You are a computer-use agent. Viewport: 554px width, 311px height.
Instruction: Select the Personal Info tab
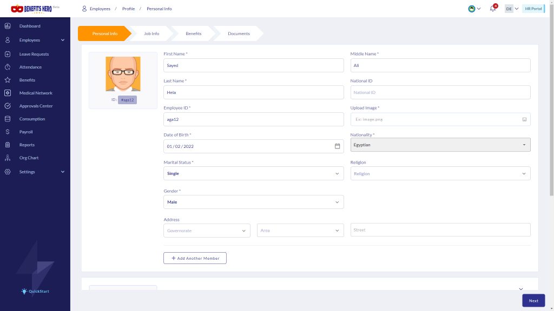tap(104, 33)
